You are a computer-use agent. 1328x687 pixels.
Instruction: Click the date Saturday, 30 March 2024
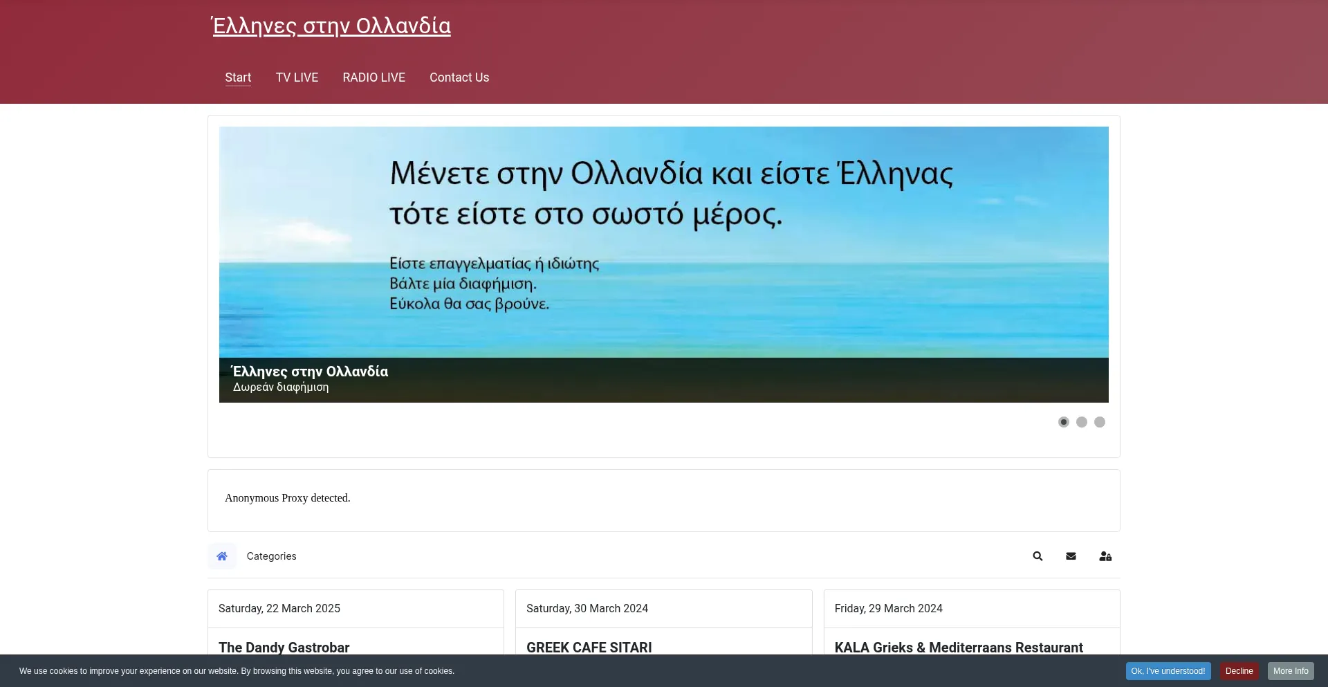click(587, 609)
